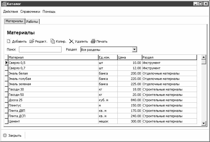Select the Материалы tab
The width and height of the screenshot is (210, 142).
[x=14, y=21]
